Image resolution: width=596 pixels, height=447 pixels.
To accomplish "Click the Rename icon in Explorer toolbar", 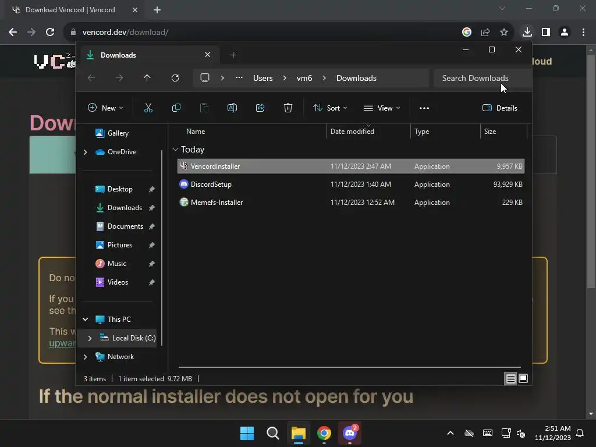I will (x=232, y=108).
